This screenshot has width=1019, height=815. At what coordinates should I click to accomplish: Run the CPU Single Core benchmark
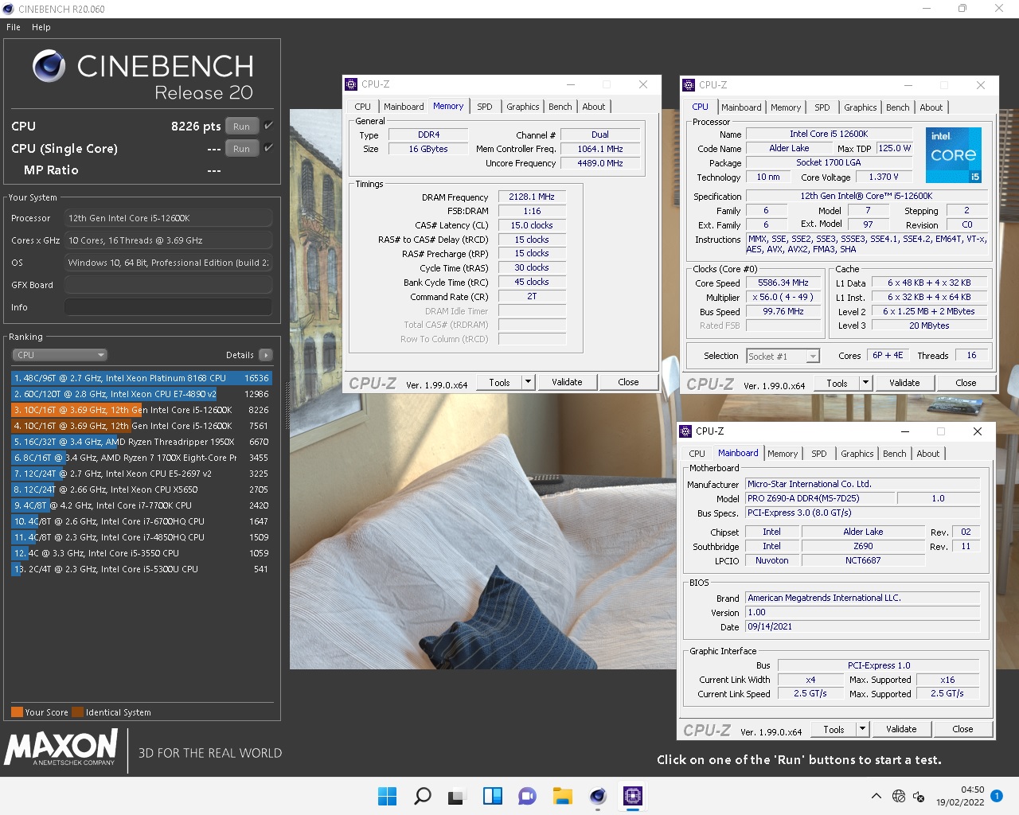(x=242, y=148)
